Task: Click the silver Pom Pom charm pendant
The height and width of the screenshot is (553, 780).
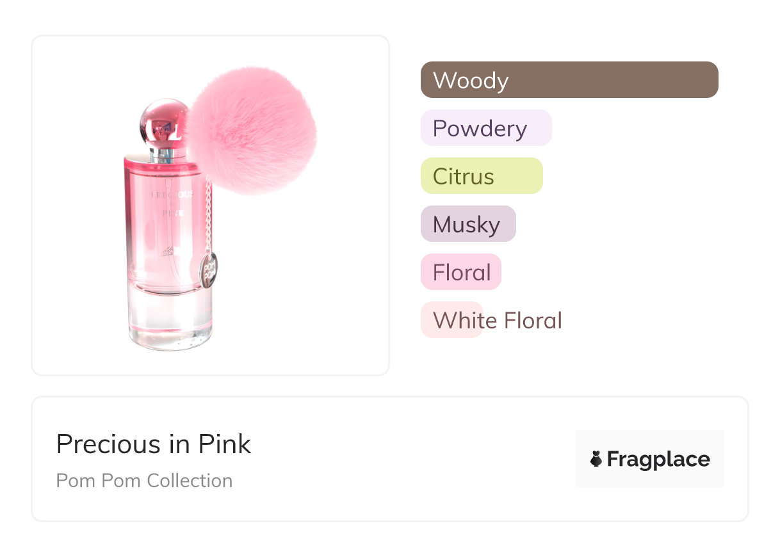Action: (x=208, y=268)
